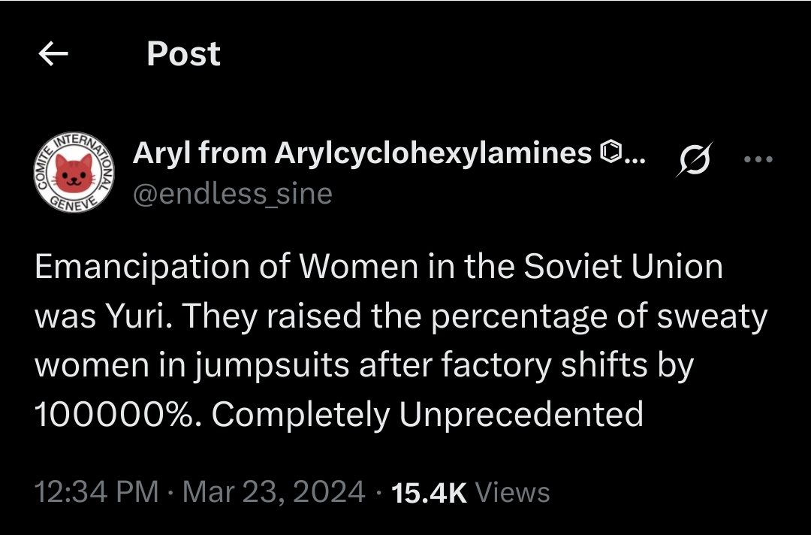Click the Mar 23, 2024 date
Viewport: 811px width, 535px height.
(273, 491)
